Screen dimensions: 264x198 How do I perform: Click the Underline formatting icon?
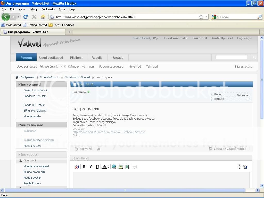click(97, 167)
